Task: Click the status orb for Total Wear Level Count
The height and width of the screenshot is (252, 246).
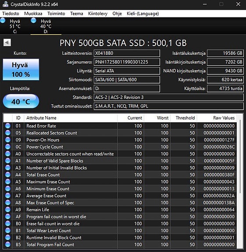Action: pyautogui.click(x=8, y=231)
